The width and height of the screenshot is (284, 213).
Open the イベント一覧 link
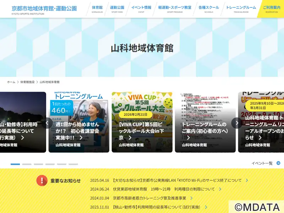262,163
